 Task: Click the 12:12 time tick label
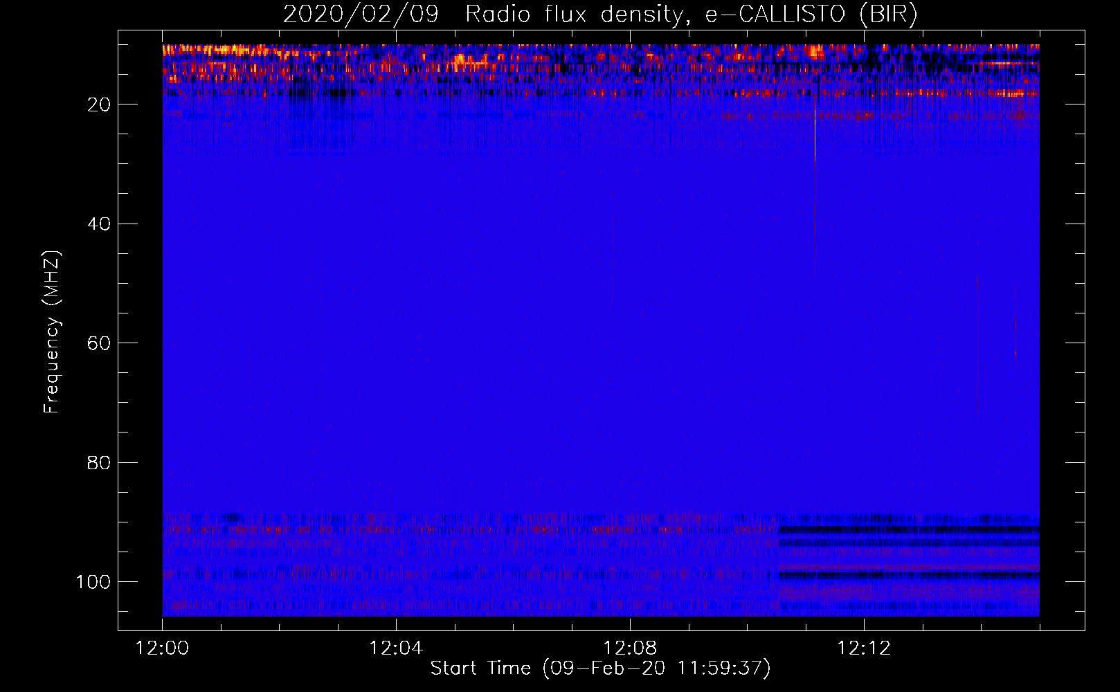864,648
